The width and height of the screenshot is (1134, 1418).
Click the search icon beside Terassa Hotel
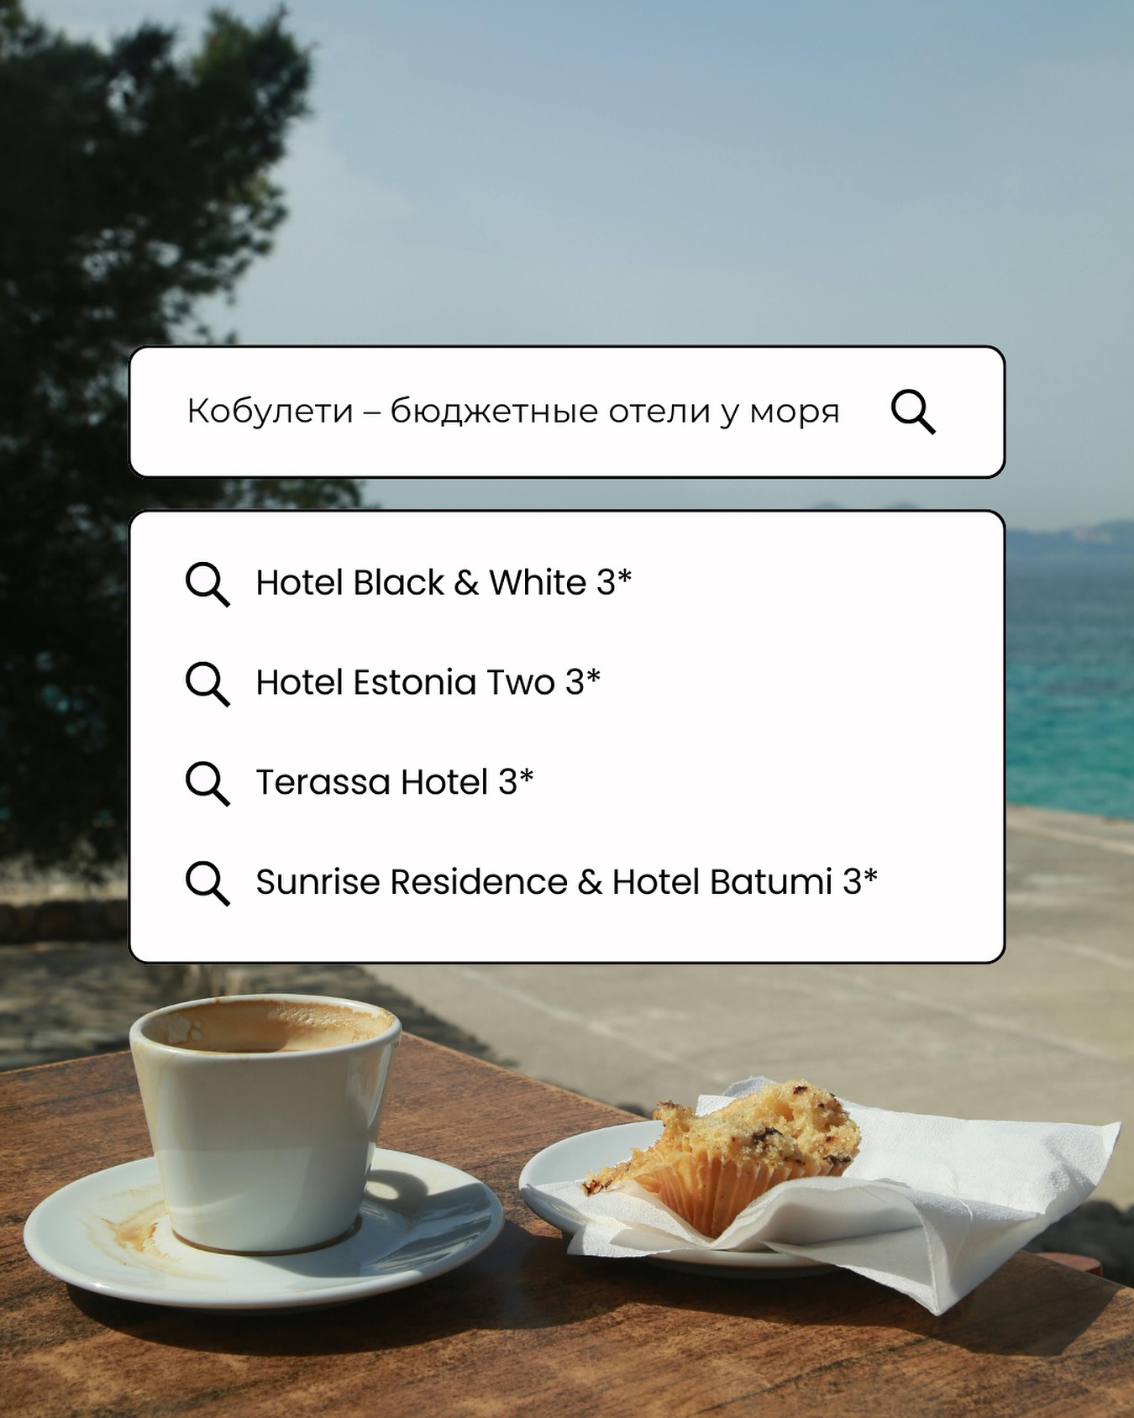click(x=207, y=784)
